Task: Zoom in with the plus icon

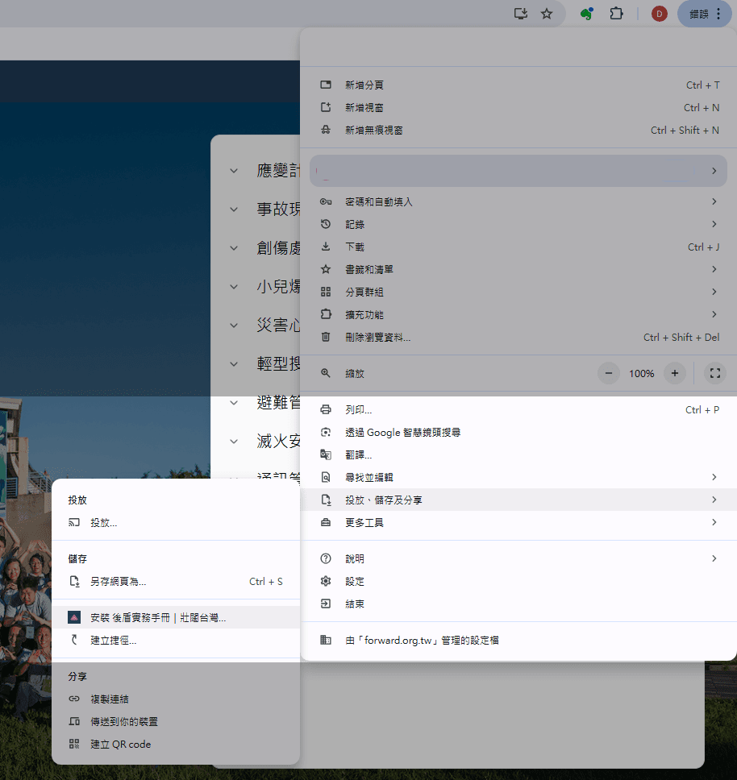Action: pyautogui.click(x=675, y=373)
